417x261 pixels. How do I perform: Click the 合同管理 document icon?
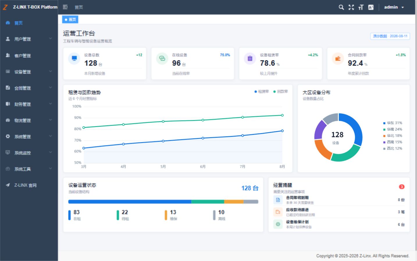click(8, 88)
